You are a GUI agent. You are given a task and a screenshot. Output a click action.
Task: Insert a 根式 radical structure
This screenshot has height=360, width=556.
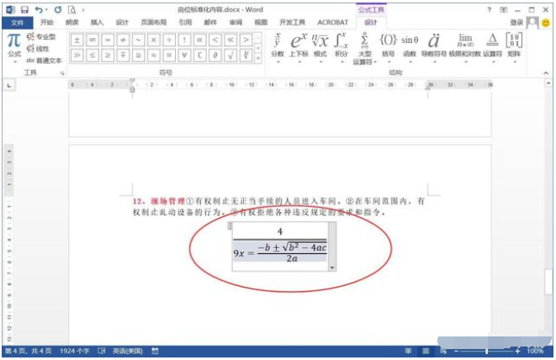point(320,45)
